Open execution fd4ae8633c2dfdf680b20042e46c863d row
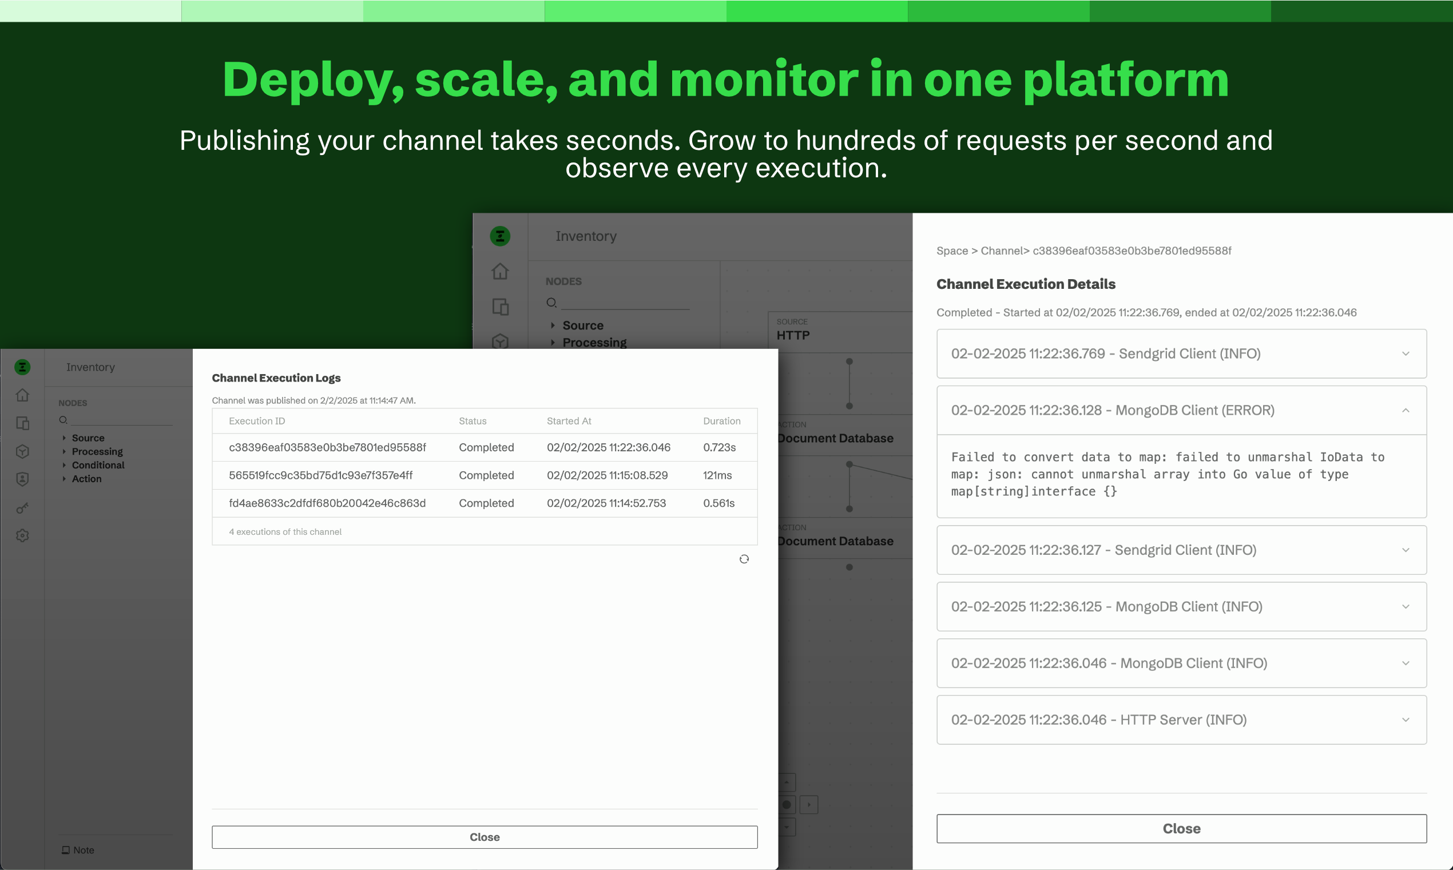The image size is (1453, 870). pos(484,503)
